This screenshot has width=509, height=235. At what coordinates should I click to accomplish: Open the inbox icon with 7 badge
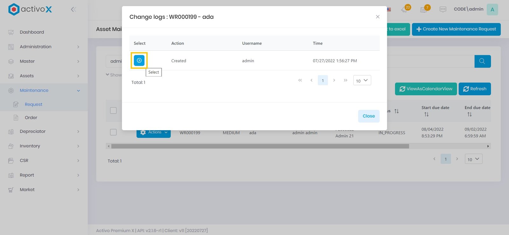[x=424, y=9]
